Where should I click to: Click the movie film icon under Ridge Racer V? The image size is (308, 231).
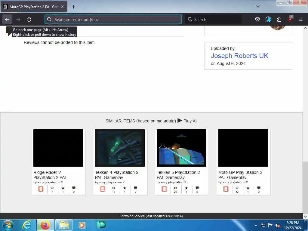41,189
